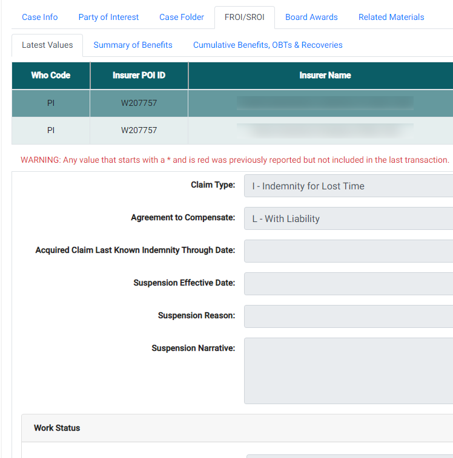
Task: Open the Case Info tab
Action: click(x=40, y=17)
